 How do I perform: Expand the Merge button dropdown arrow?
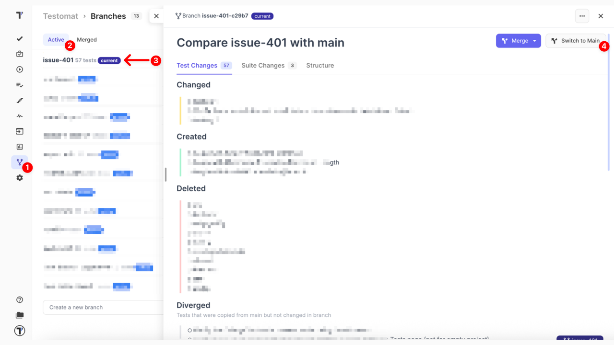pyautogui.click(x=534, y=41)
